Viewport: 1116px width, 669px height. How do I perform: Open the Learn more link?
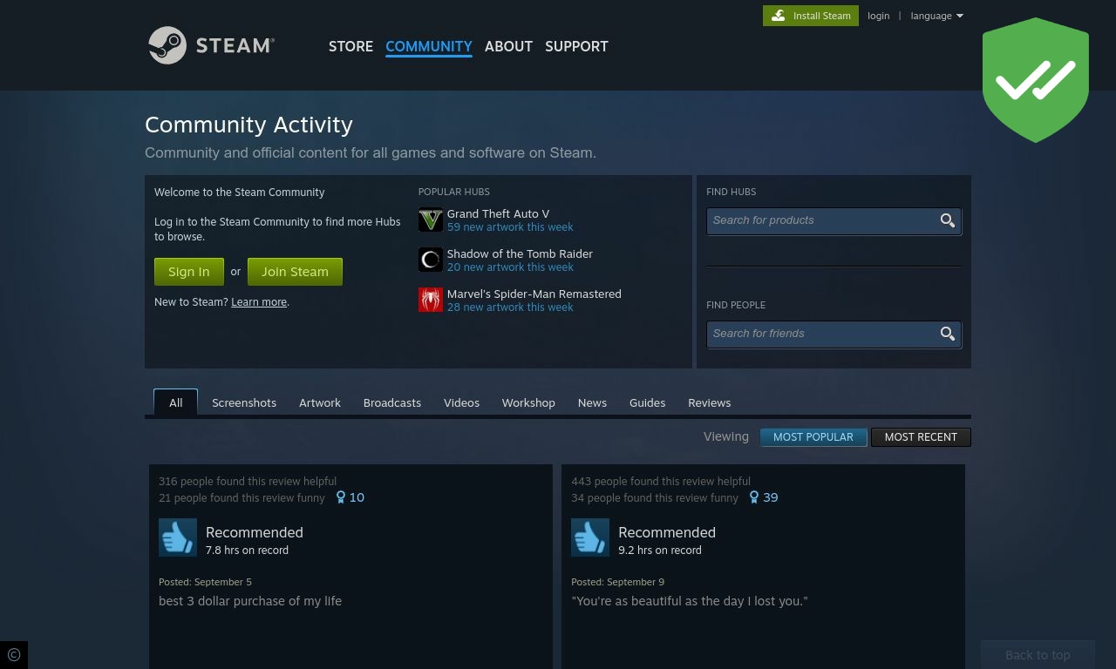(x=259, y=302)
